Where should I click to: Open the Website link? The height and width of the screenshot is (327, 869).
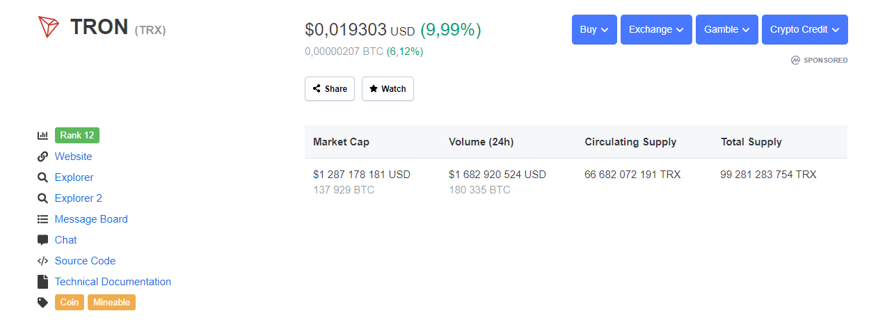(x=74, y=157)
